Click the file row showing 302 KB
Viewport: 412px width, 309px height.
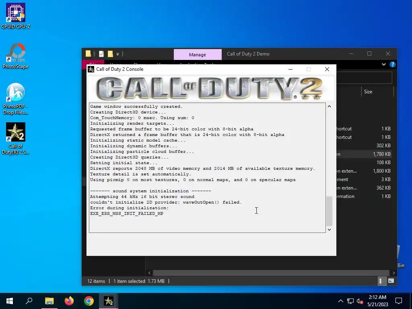point(364,146)
